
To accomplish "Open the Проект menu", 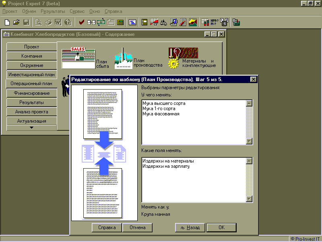I will 10,12.
